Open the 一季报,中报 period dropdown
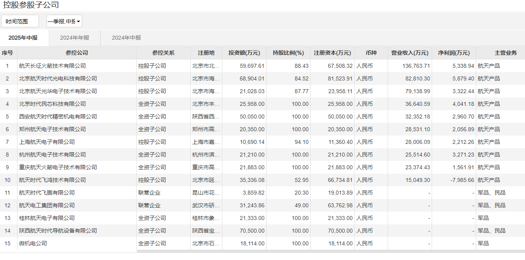525x260 pixels. click(64, 21)
